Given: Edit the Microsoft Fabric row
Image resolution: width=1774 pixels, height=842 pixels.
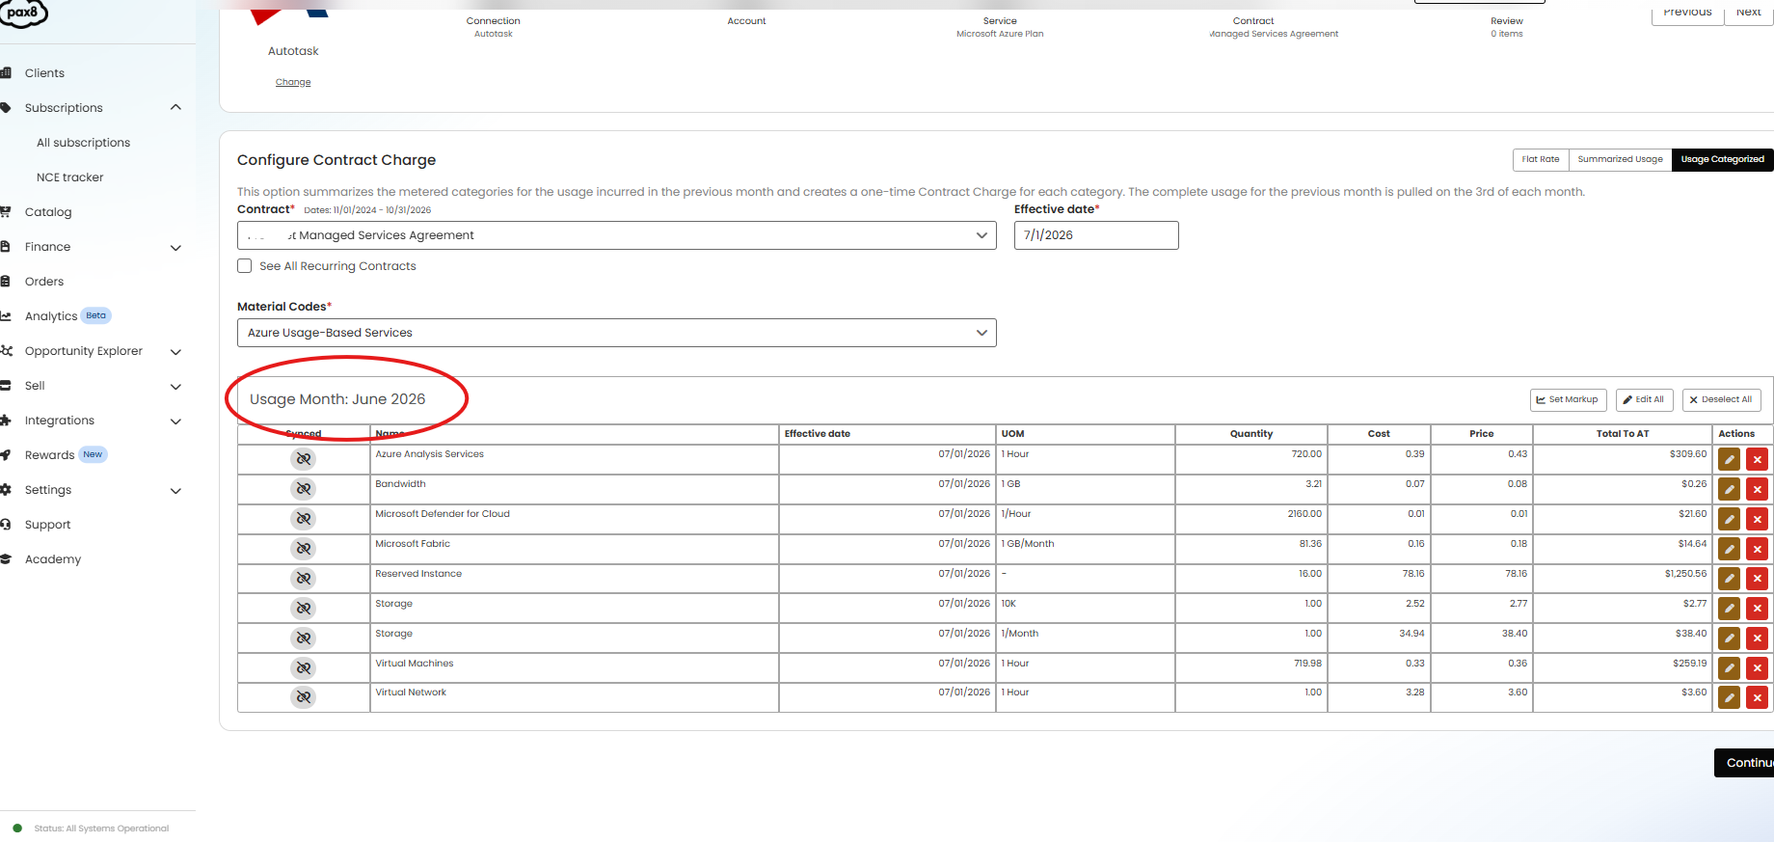Looking at the screenshot, I should [x=1730, y=550].
